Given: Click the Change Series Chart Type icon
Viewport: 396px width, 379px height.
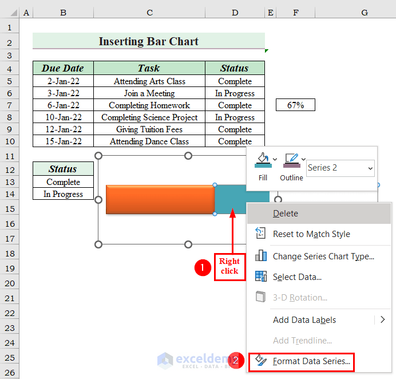Looking at the screenshot, I should pos(261,255).
